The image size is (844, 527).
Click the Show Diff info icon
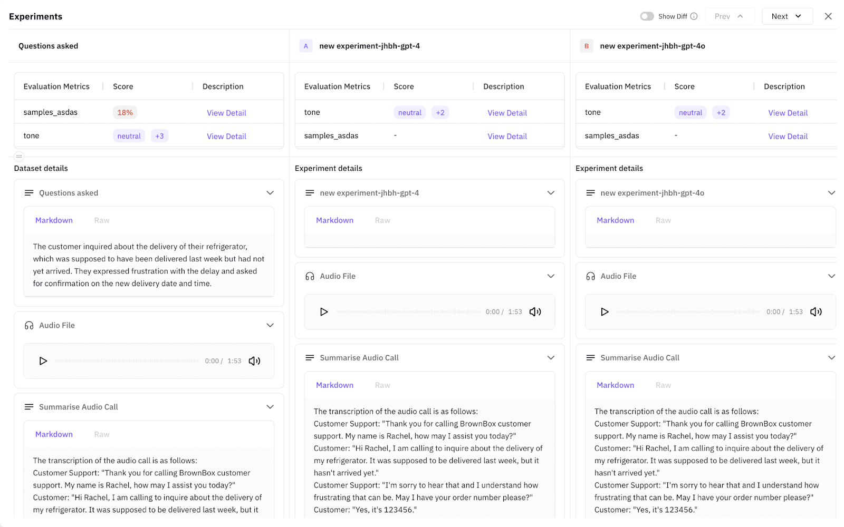pyautogui.click(x=694, y=16)
